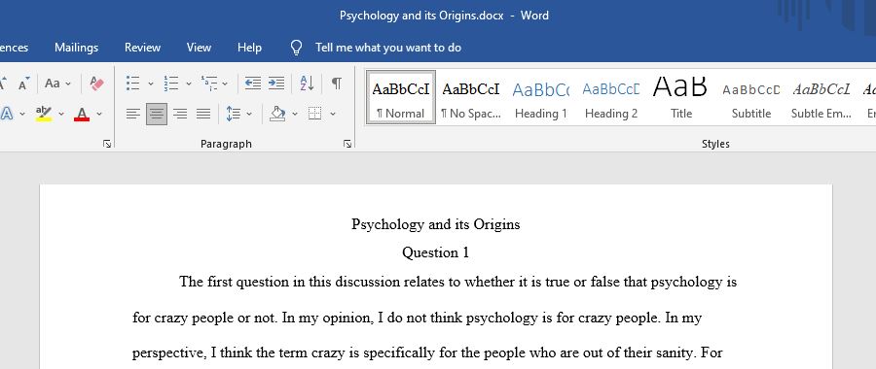Clear all formatting with eraser icon
876x369 pixels.
pyautogui.click(x=96, y=84)
